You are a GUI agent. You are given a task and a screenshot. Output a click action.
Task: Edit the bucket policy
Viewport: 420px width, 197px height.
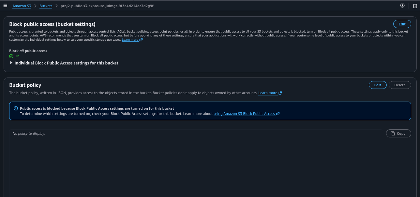(x=378, y=85)
